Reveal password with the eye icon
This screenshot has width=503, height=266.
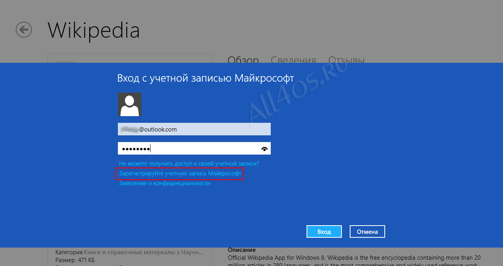click(x=264, y=149)
